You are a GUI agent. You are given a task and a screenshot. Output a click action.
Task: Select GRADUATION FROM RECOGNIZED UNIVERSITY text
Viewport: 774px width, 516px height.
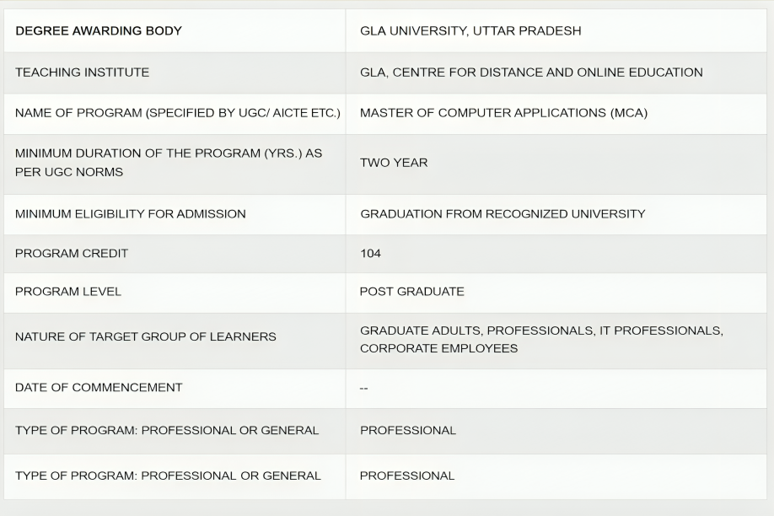pos(503,214)
